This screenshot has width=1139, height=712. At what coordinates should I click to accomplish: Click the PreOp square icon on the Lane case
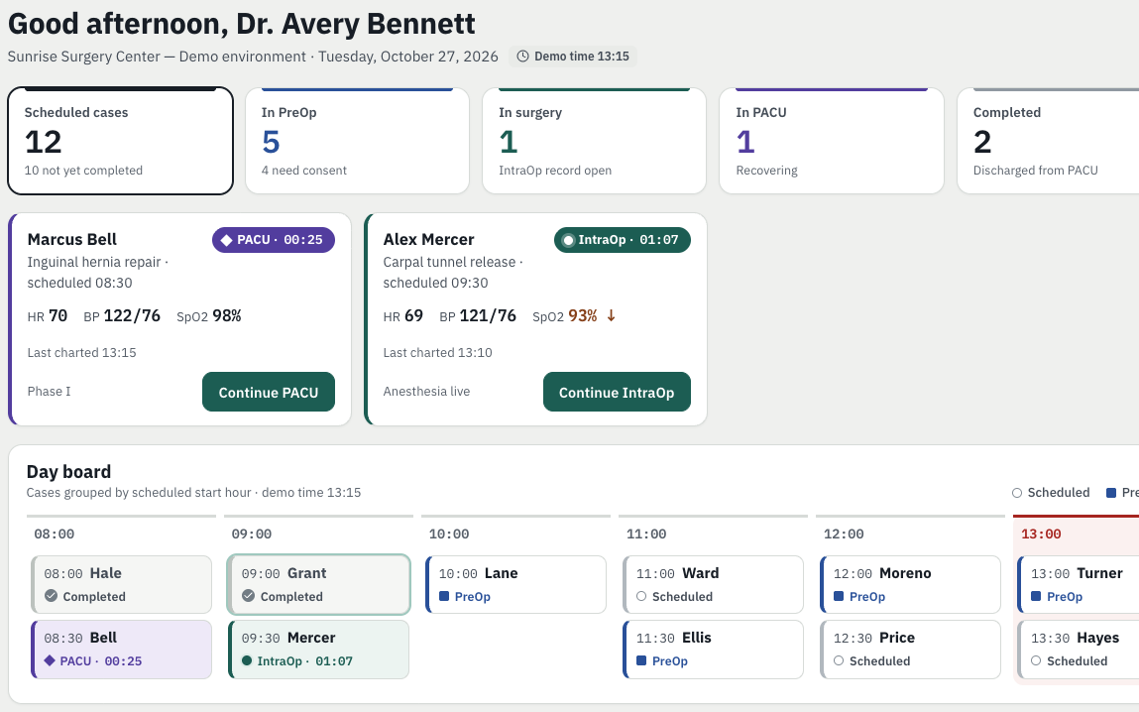(x=444, y=597)
